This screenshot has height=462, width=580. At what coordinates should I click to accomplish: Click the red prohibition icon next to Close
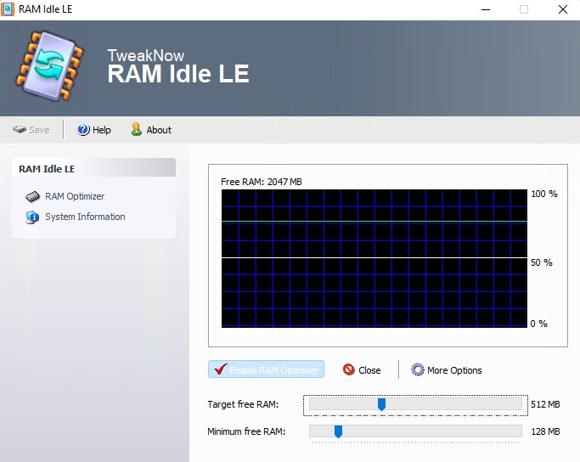point(348,369)
